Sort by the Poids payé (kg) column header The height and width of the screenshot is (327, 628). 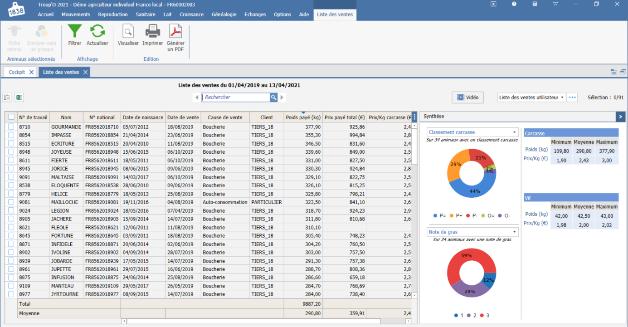tap(303, 117)
